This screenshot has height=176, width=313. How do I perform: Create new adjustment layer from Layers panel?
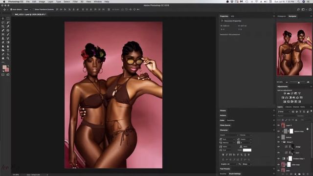point(295,174)
